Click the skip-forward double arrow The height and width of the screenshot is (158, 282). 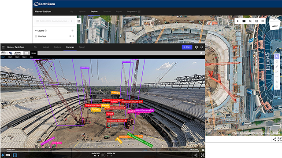tap(111, 156)
